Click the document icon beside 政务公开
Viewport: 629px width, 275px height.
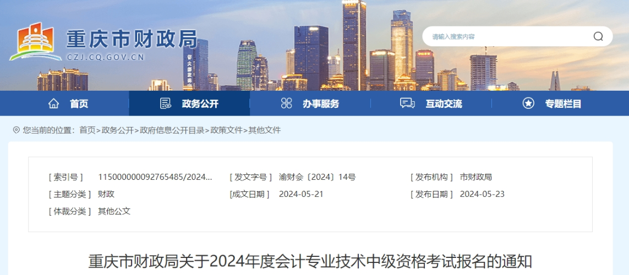tap(165, 103)
